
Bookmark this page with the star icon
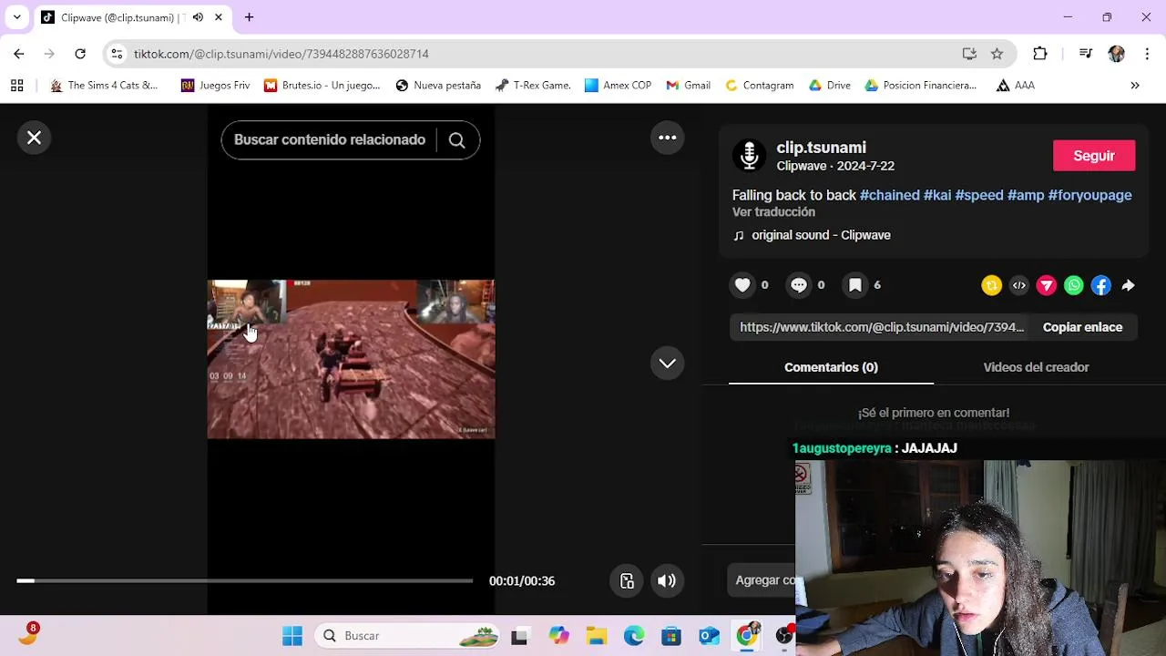click(x=997, y=54)
